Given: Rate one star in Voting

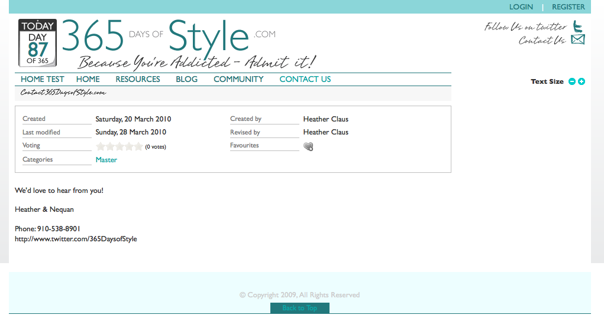Looking at the screenshot, I should click(x=101, y=146).
